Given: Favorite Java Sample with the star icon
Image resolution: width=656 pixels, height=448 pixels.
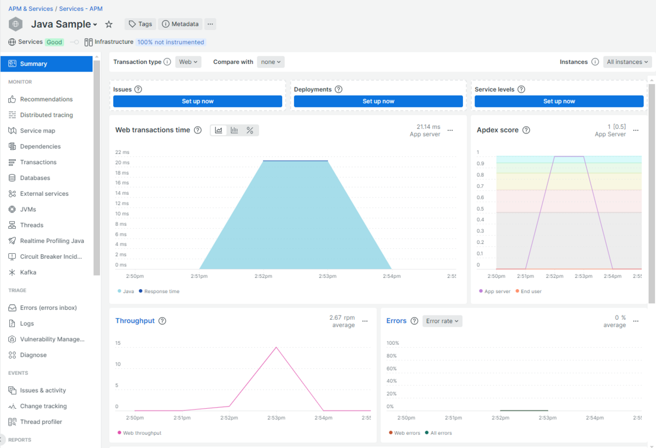Looking at the screenshot, I should tap(109, 24).
